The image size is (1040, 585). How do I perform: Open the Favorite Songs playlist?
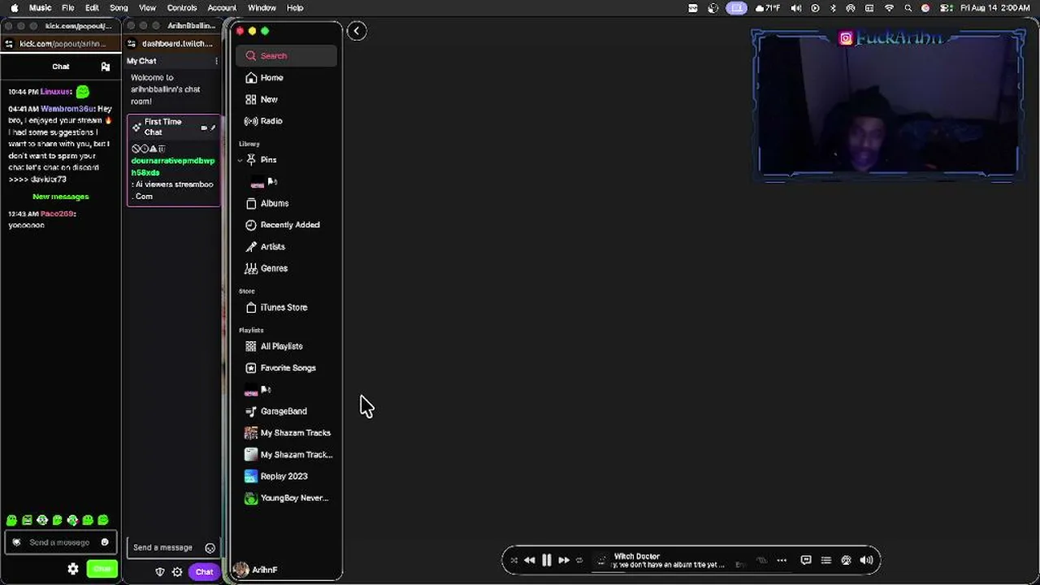pos(286,368)
